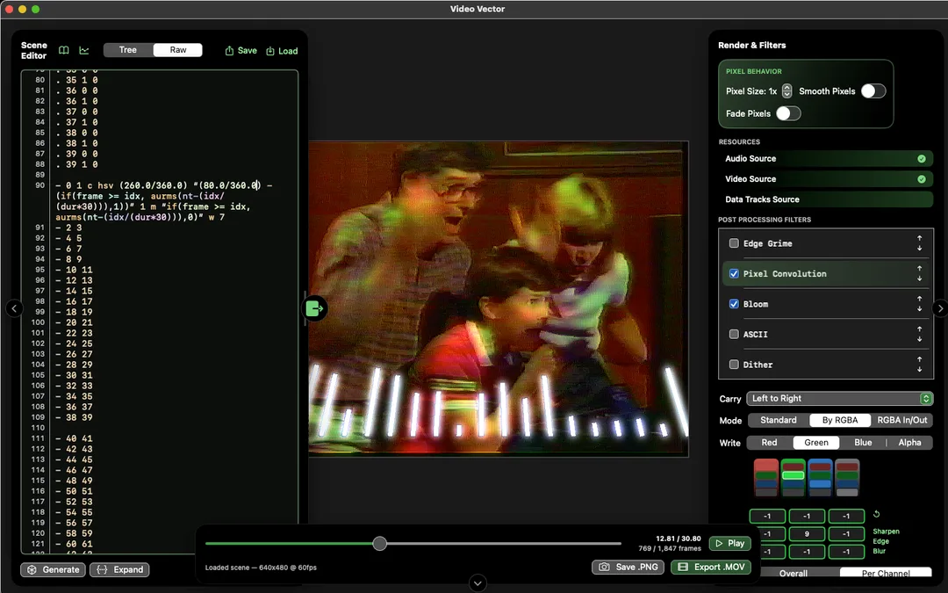
Task: Open the chart graph icon in Scene Editor
Action: coord(84,50)
